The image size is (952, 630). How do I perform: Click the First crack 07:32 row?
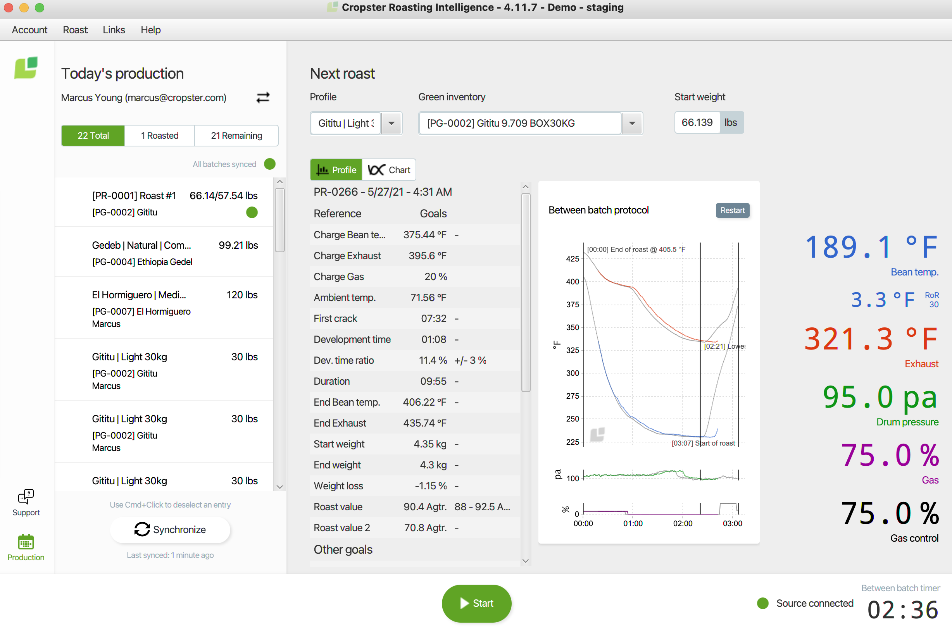click(415, 318)
